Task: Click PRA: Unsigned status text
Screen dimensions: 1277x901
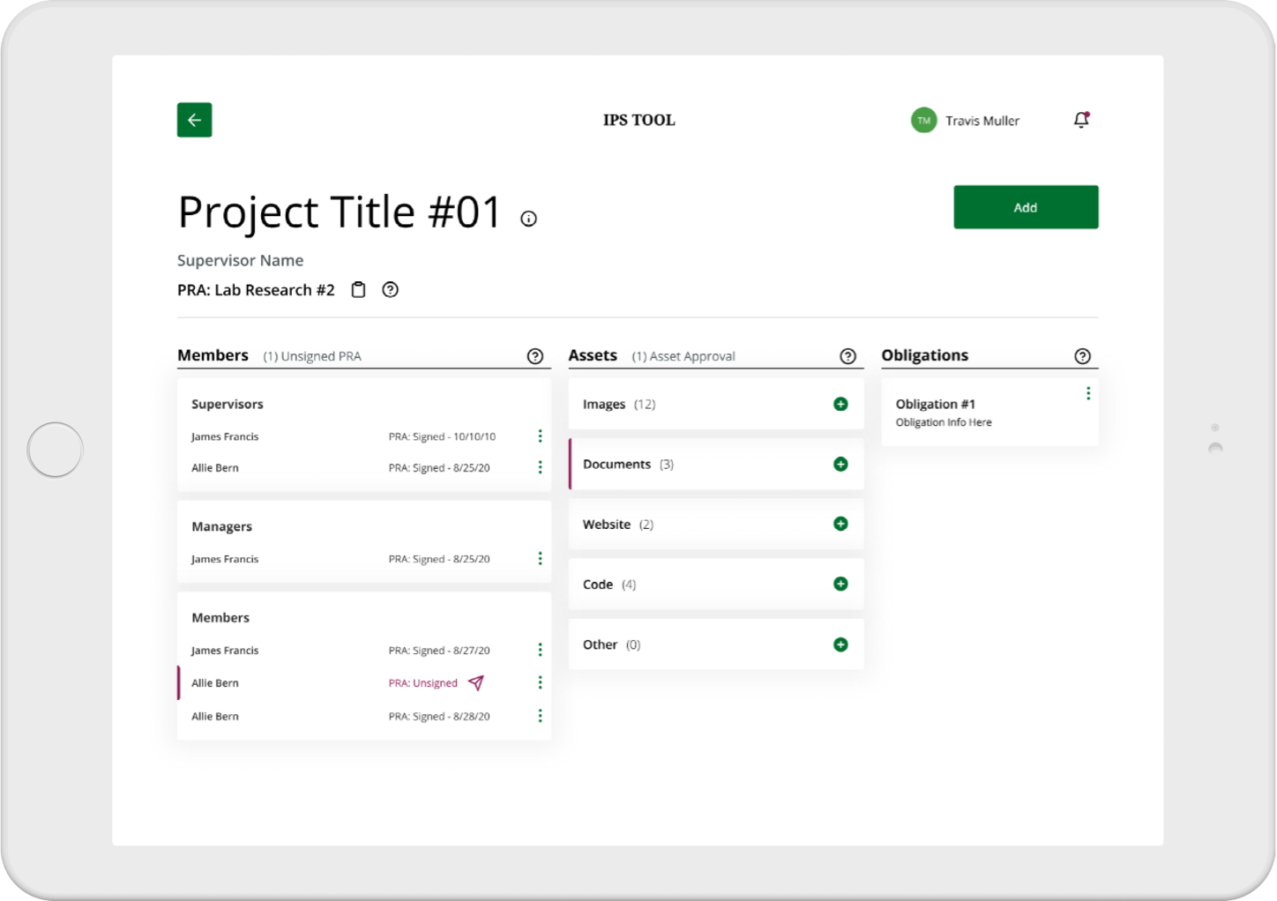Action: pos(423,683)
